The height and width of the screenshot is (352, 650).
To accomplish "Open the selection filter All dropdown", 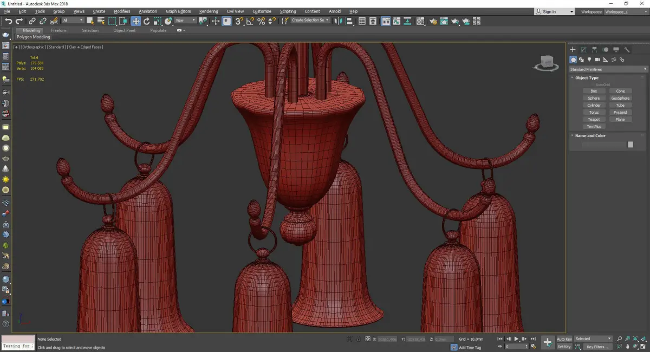I will click(73, 21).
